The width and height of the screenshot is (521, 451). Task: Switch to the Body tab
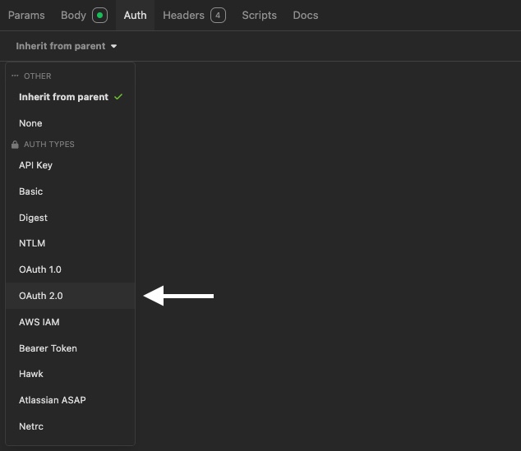tap(82, 15)
